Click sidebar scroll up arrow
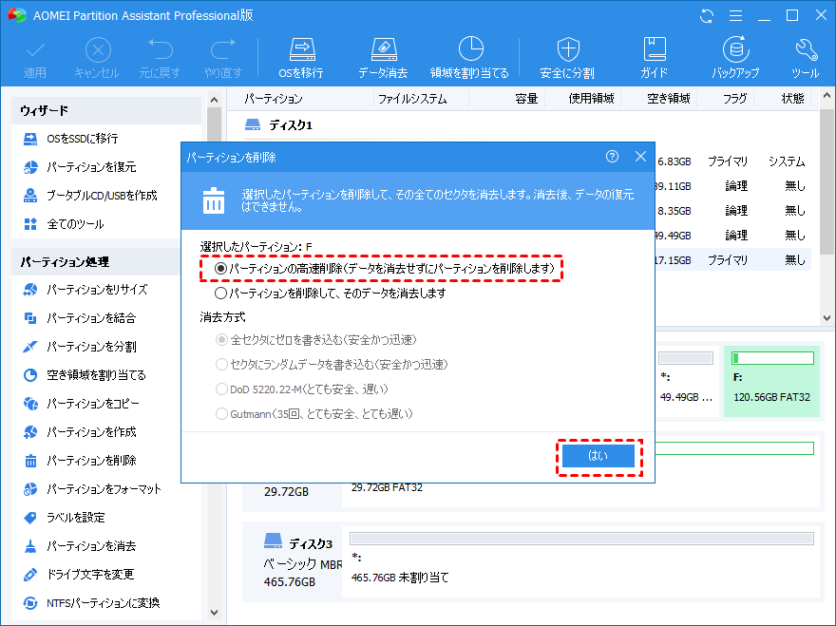This screenshot has width=836, height=626. tap(215, 100)
